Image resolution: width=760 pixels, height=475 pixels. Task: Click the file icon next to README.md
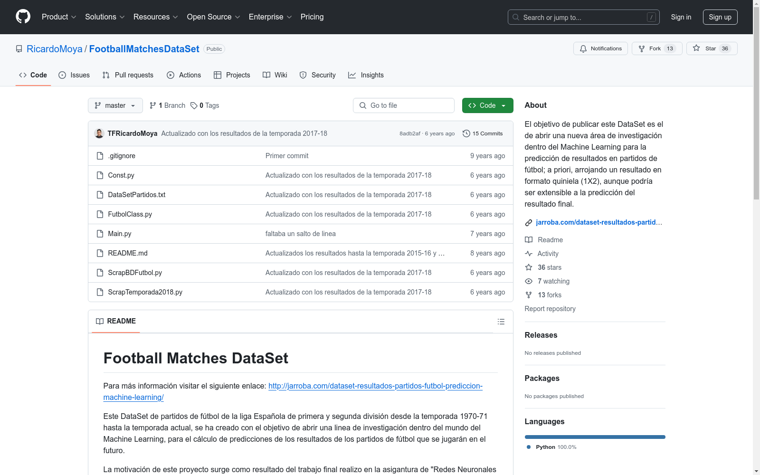pyautogui.click(x=100, y=253)
